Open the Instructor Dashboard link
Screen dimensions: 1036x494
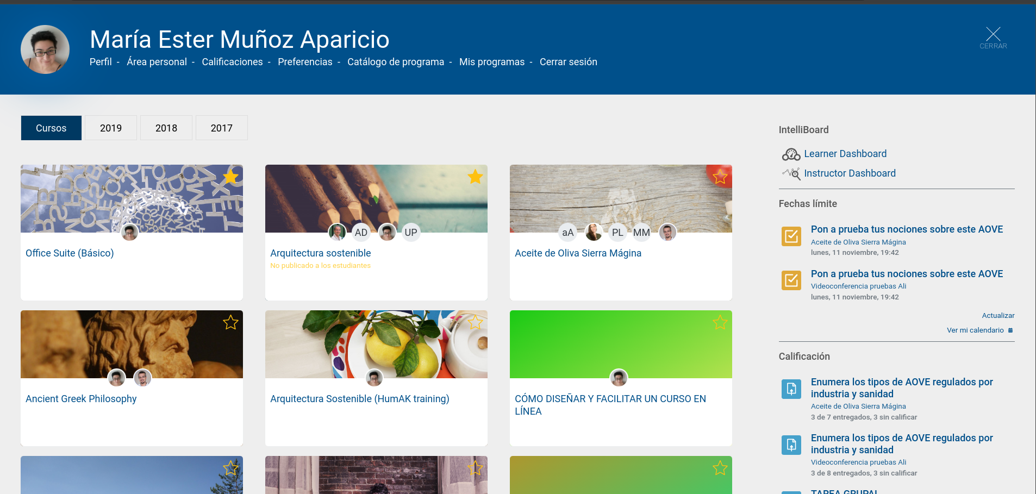coord(850,173)
